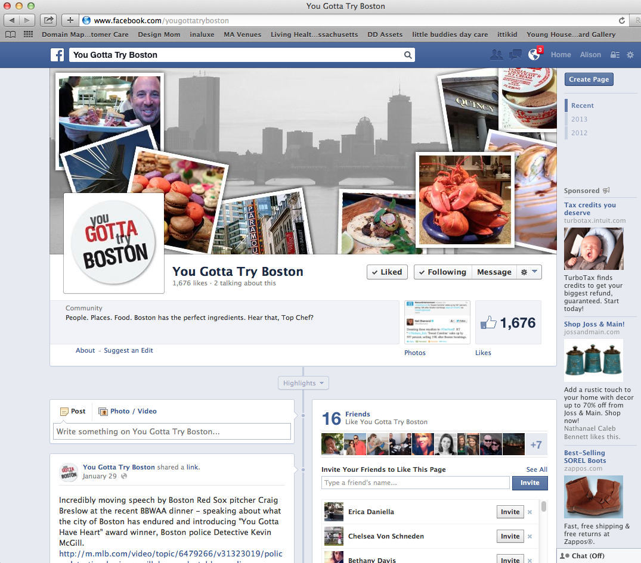Go to Home in top bar
The width and height of the screenshot is (641, 563).
point(561,55)
